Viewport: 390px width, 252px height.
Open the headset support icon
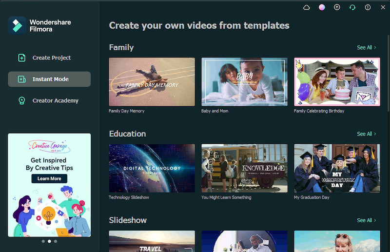click(x=352, y=7)
